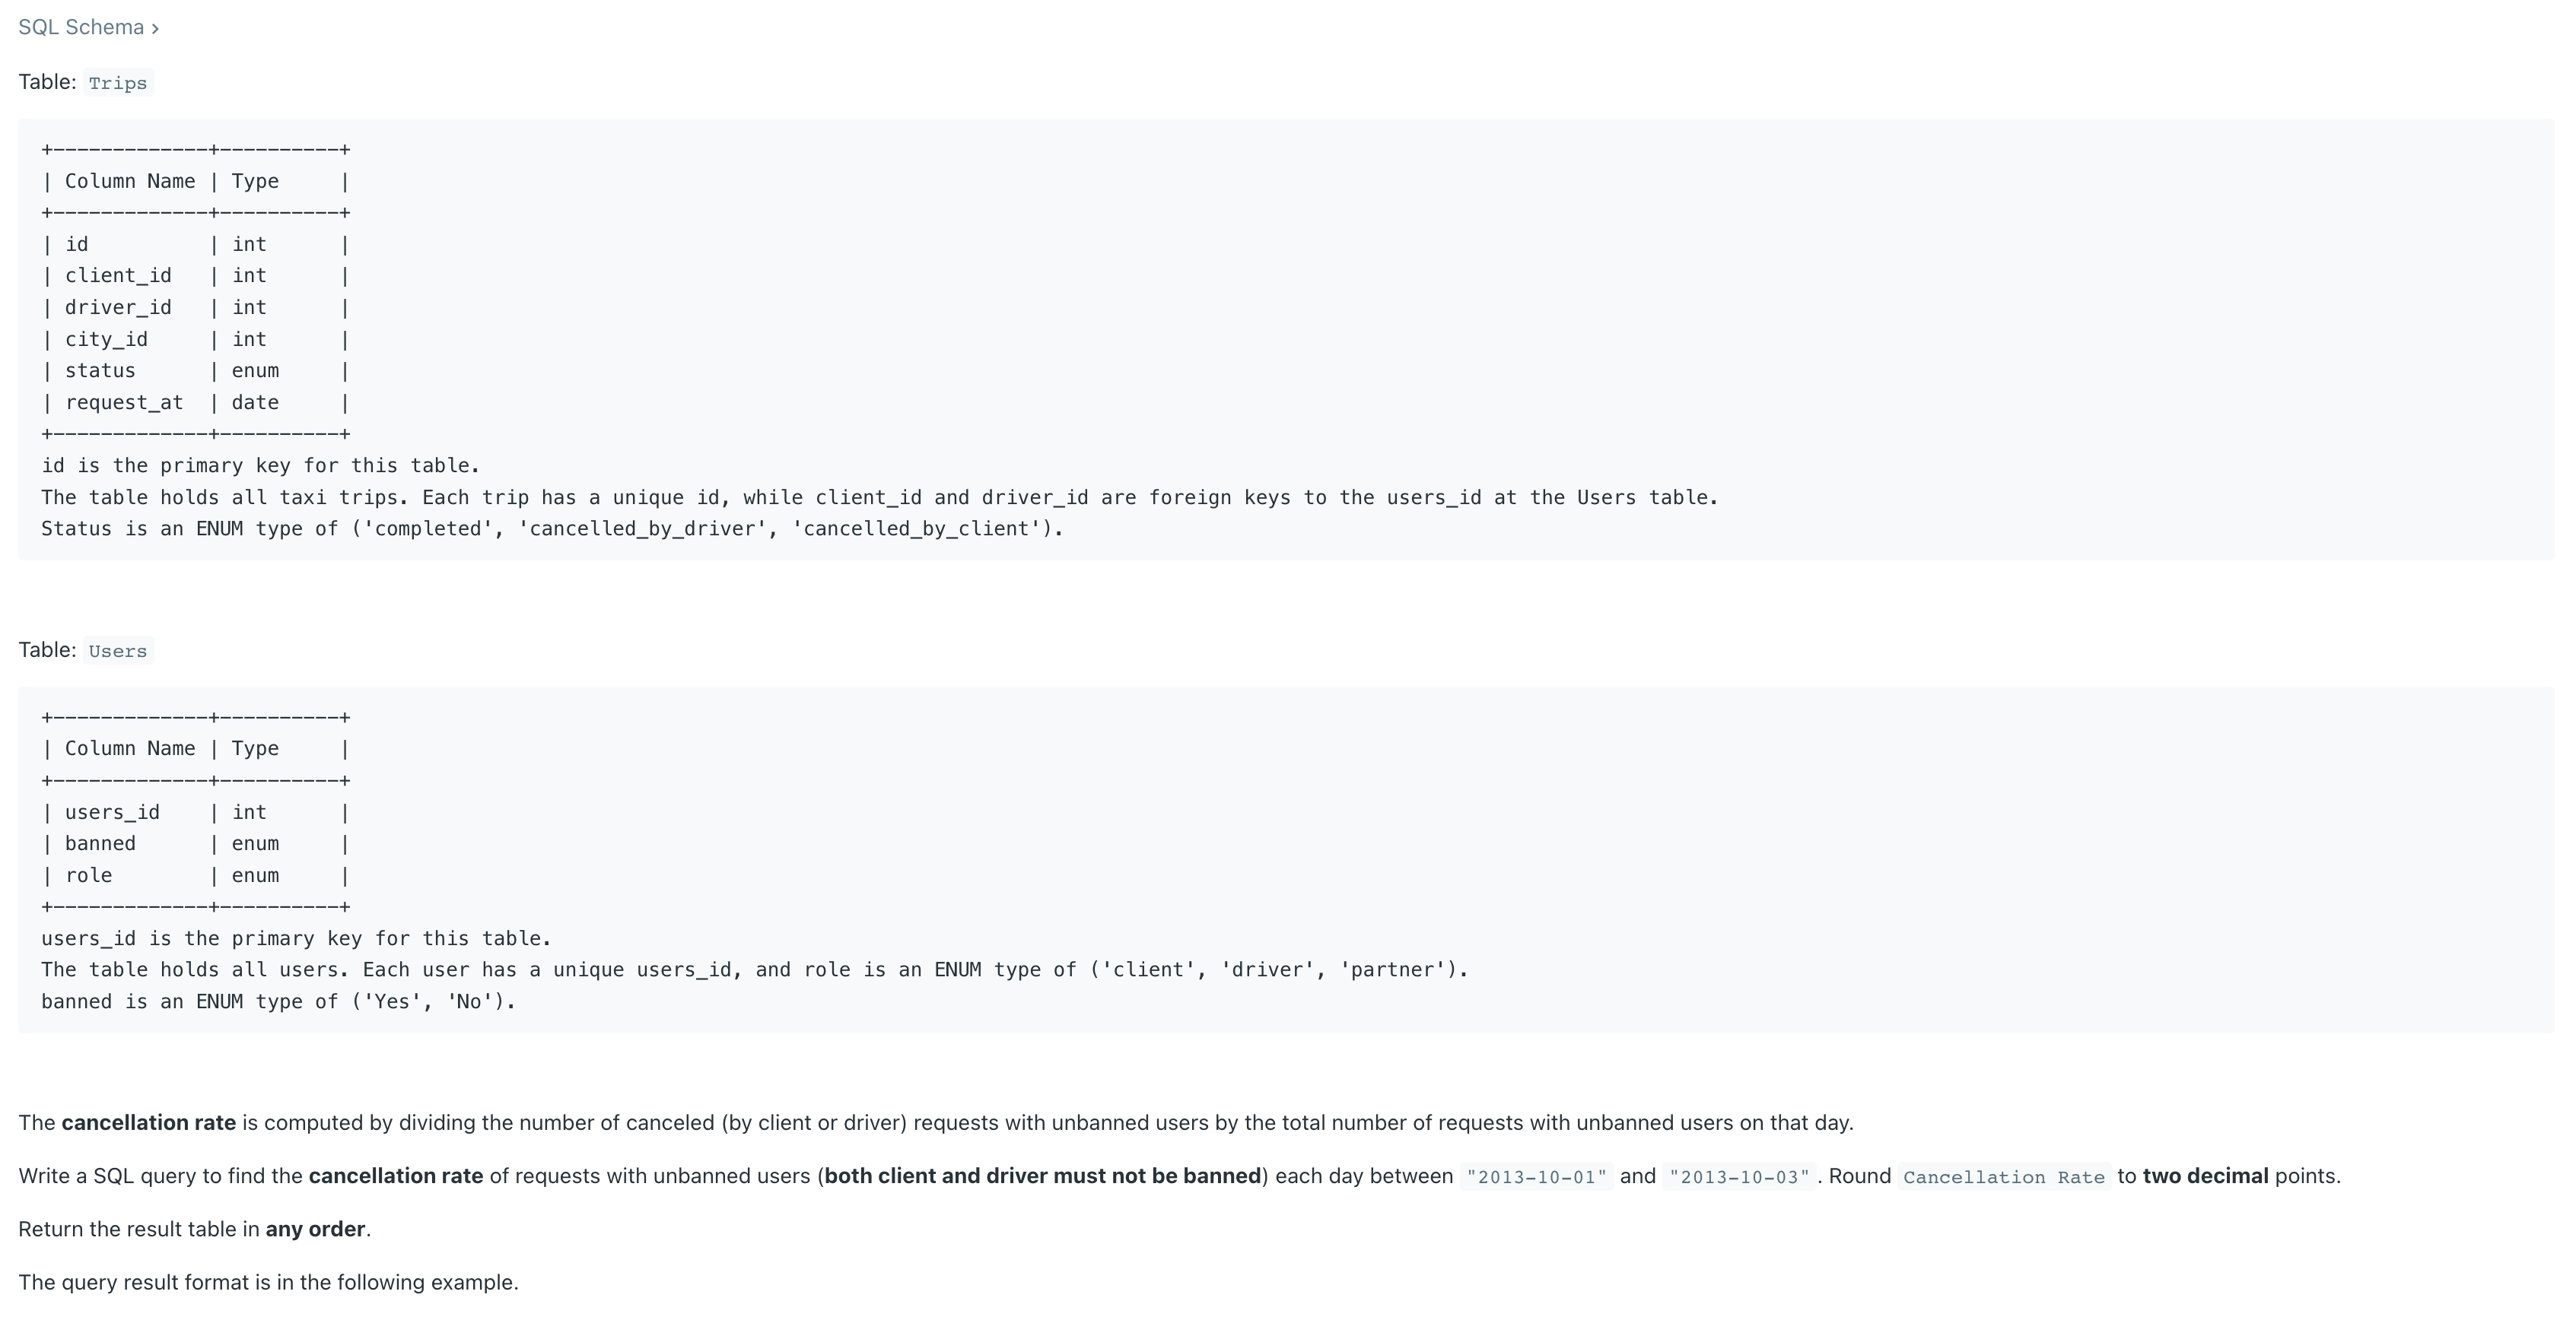The image size is (2576, 1320).
Task: Click the "banned is an ENUM type" line
Action: tap(278, 1001)
